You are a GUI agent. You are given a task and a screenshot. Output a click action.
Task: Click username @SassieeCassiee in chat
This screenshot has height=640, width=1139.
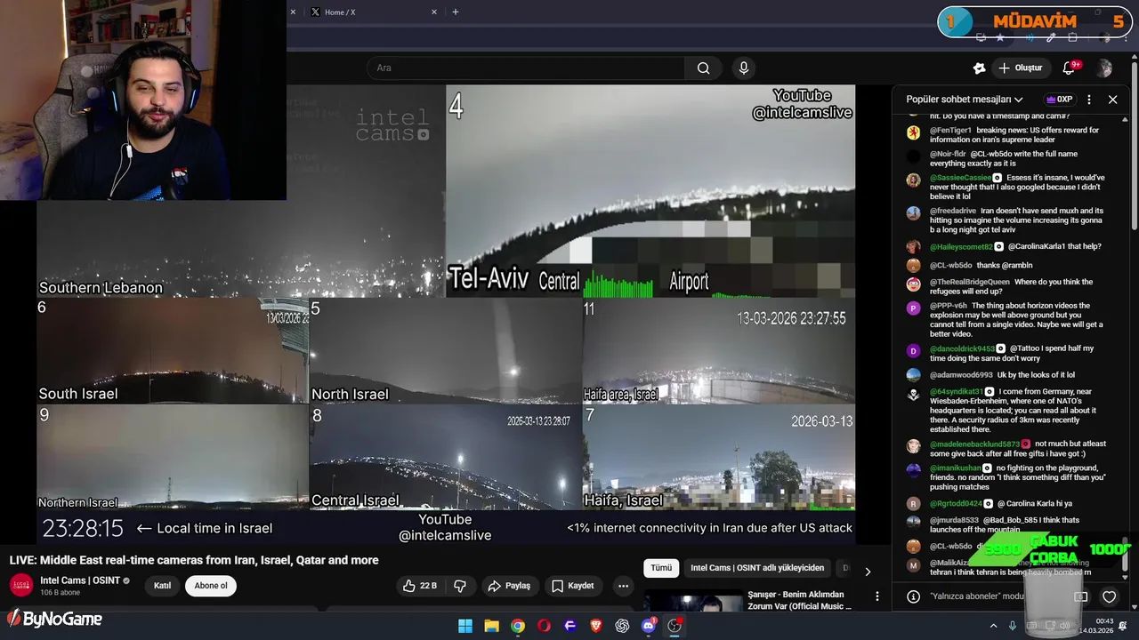[x=961, y=178]
